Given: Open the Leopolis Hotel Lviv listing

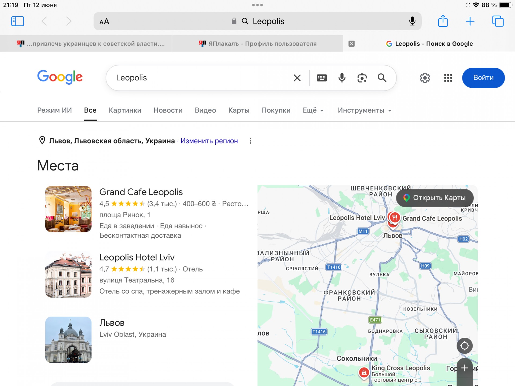Looking at the screenshot, I should [137, 257].
